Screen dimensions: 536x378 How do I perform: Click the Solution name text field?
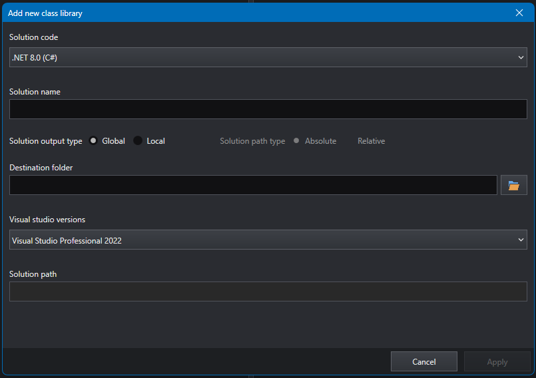pyautogui.click(x=268, y=109)
